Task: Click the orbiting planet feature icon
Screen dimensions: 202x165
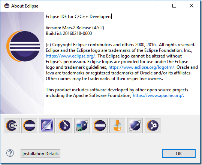Action: click(x=135, y=126)
